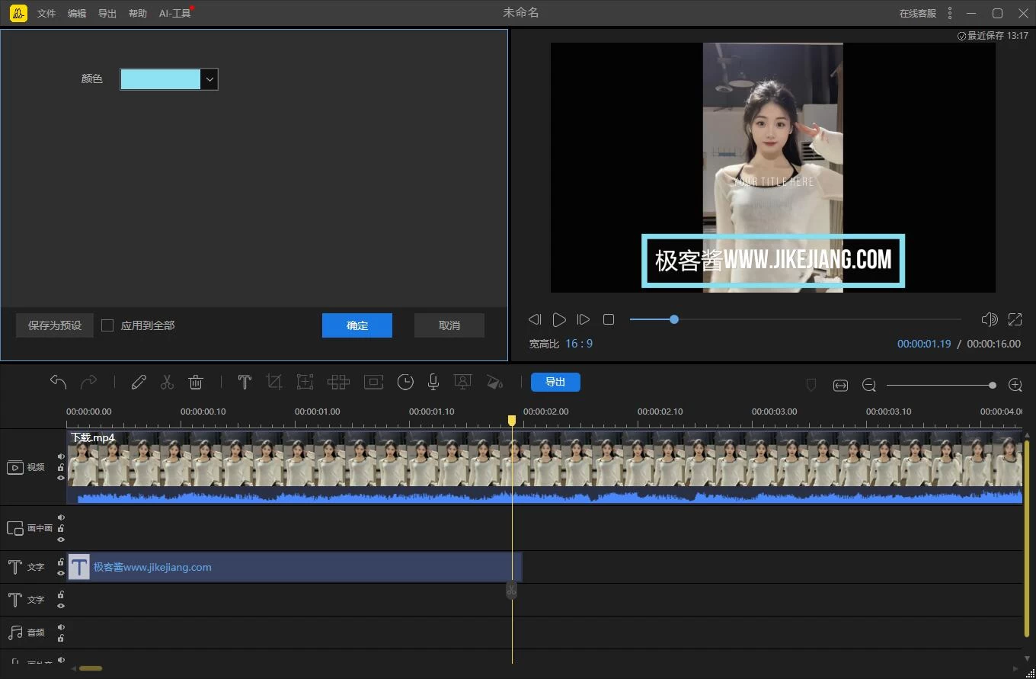Start voiceover with microphone icon
The image size is (1036, 679).
pyautogui.click(x=433, y=383)
